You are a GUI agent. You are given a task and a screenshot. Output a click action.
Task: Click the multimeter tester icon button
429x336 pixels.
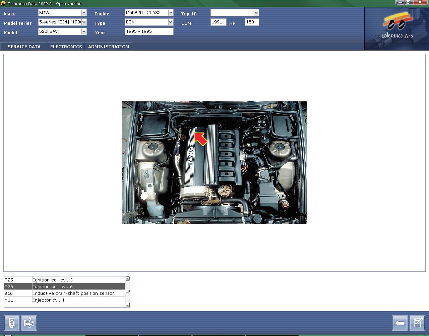12,323
